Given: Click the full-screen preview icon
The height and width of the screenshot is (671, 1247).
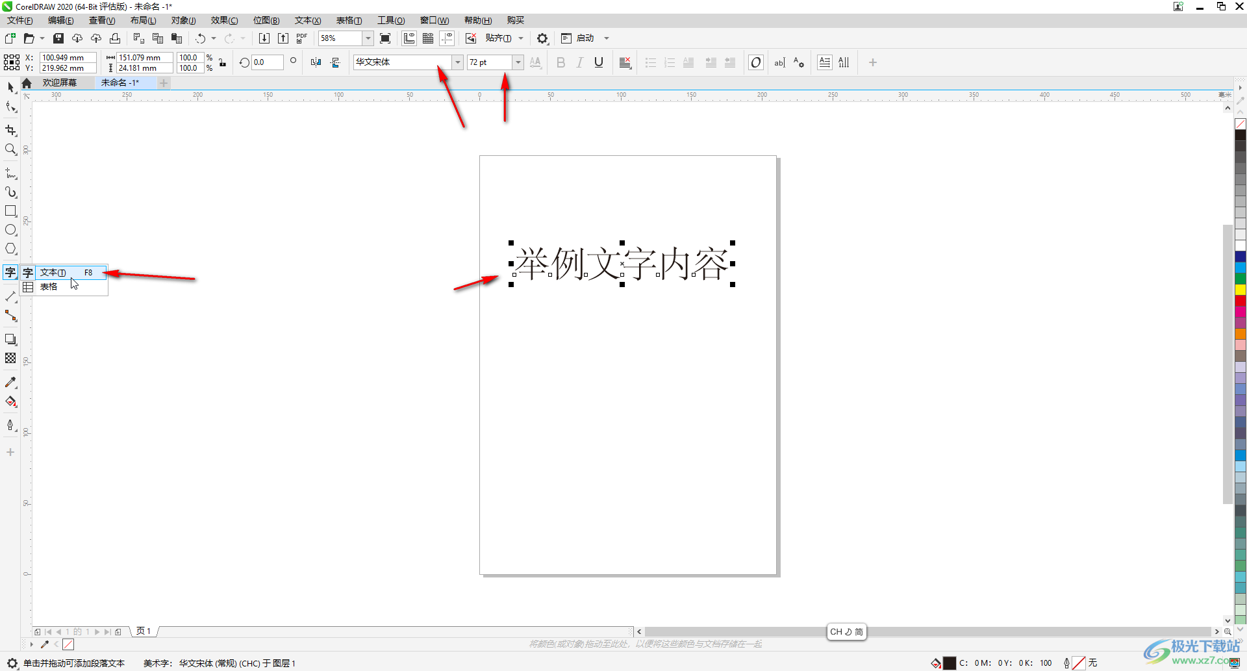Looking at the screenshot, I should click(x=385, y=38).
